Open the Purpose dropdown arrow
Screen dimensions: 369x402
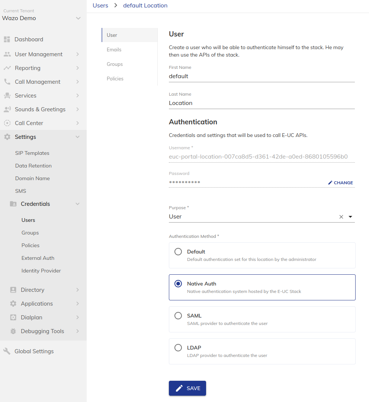(350, 217)
